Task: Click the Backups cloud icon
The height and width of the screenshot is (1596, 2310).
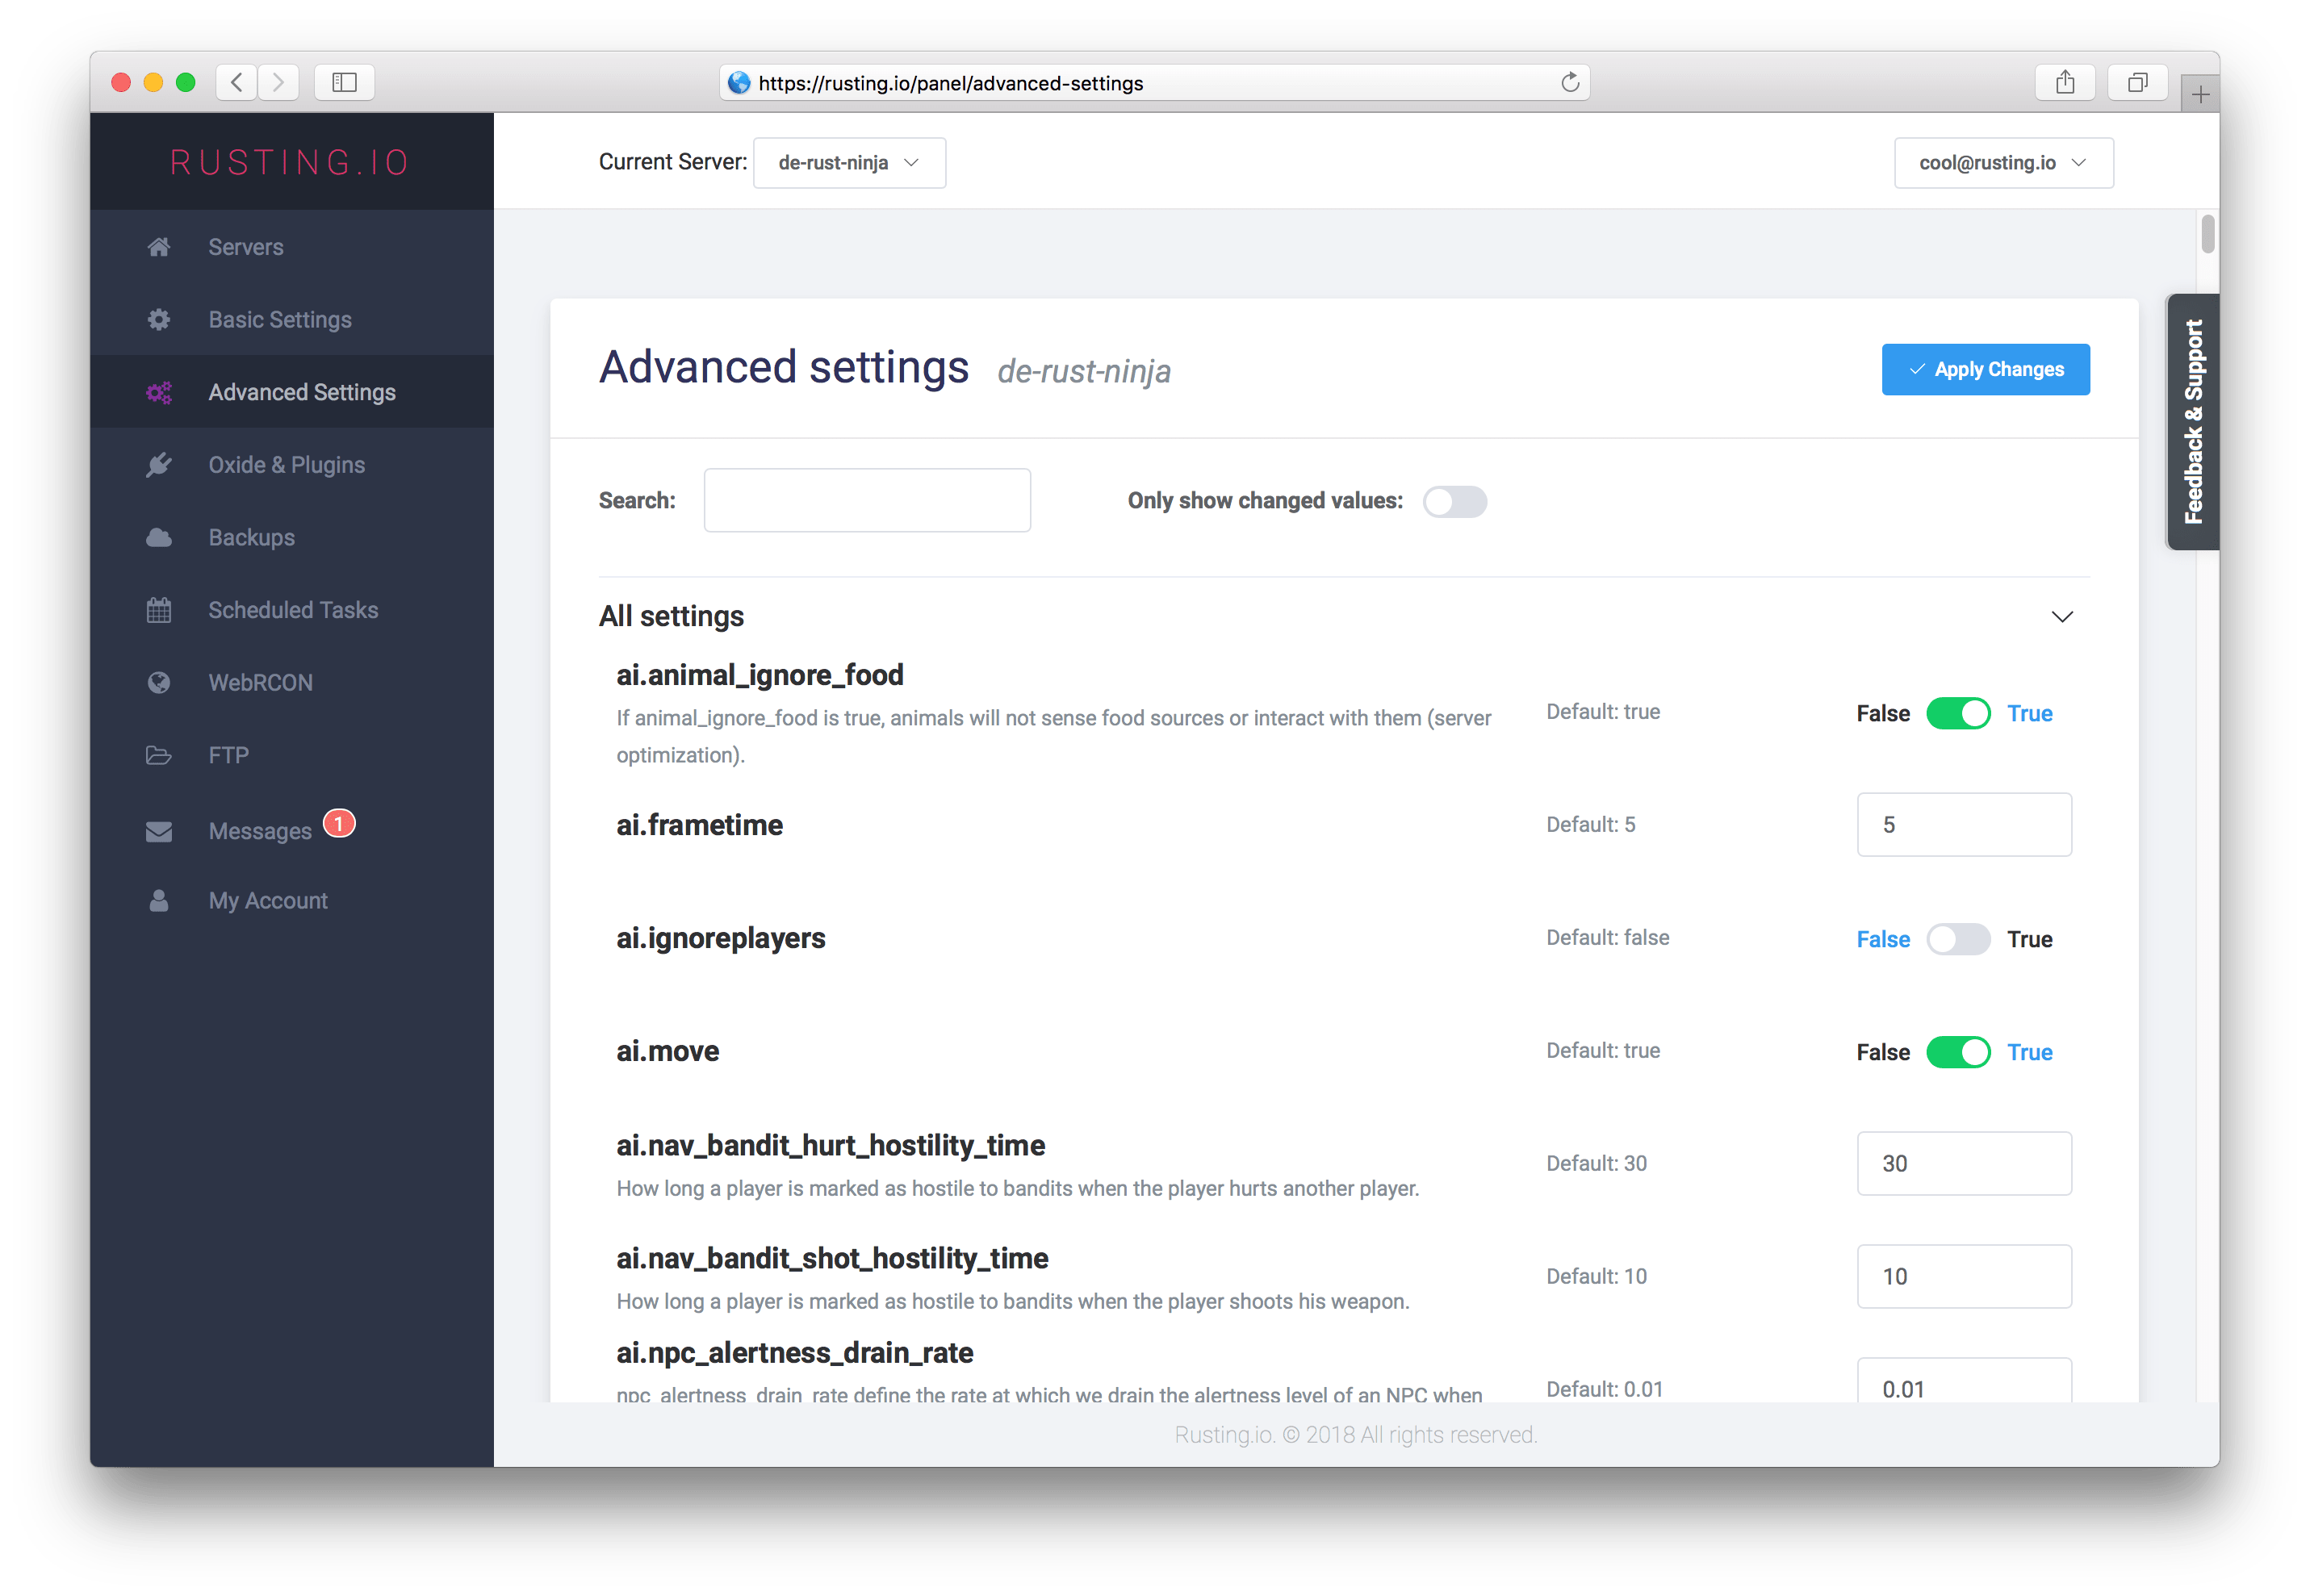Action: [x=158, y=538]
